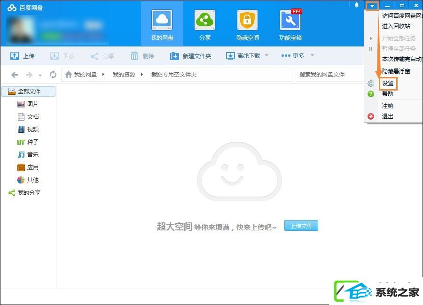Refresh the file list
The image size is (423, 305).
(x=53, y=74)
